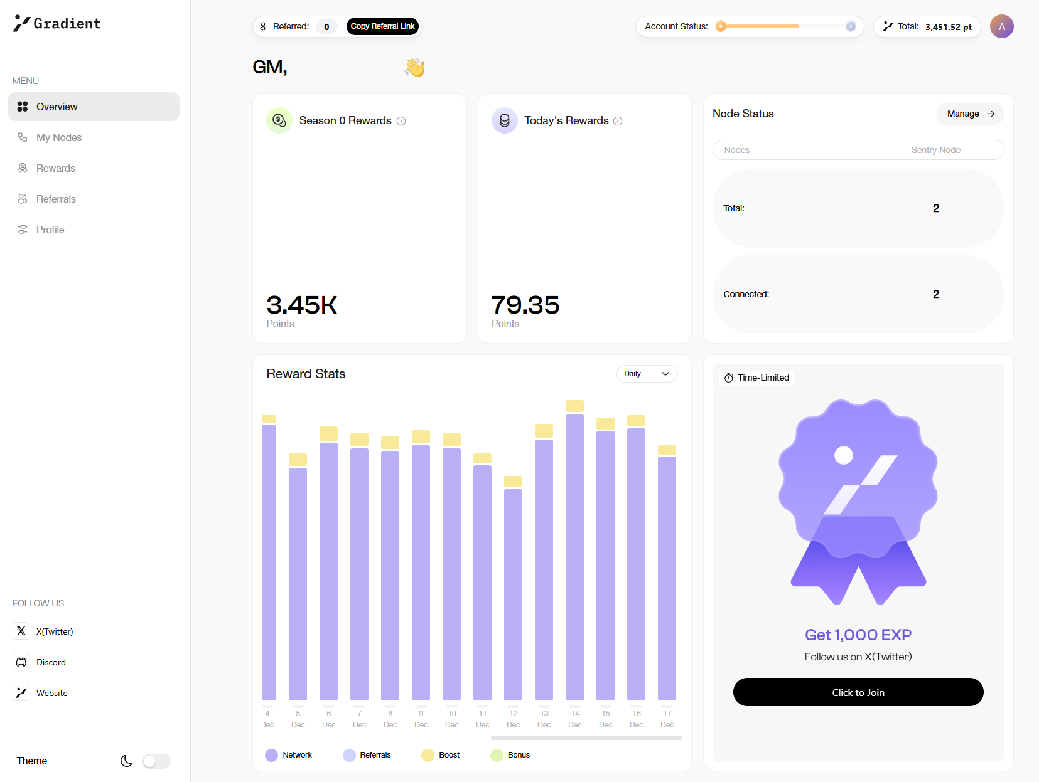The image size is (1039, 782).
Task: Click the Connected nodes row
Action: tap(858, 294)
